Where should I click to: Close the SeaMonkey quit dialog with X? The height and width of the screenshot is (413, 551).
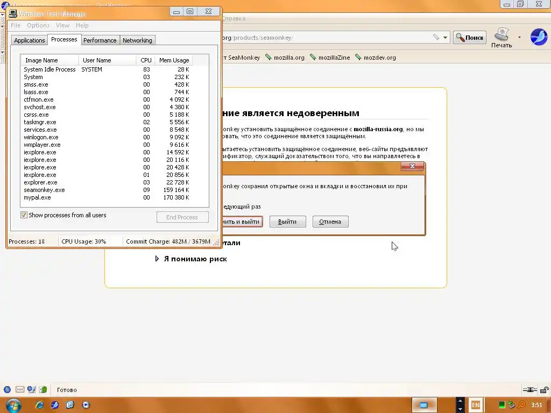(412, 166)
